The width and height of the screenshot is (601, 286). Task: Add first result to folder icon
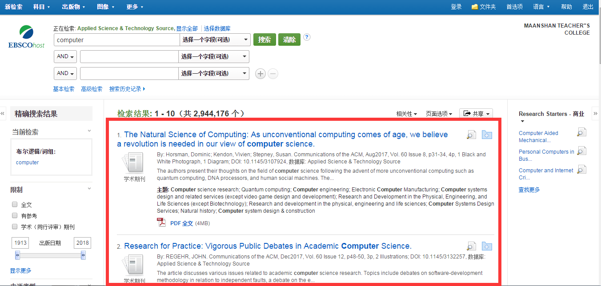click(x=487, y=135)
